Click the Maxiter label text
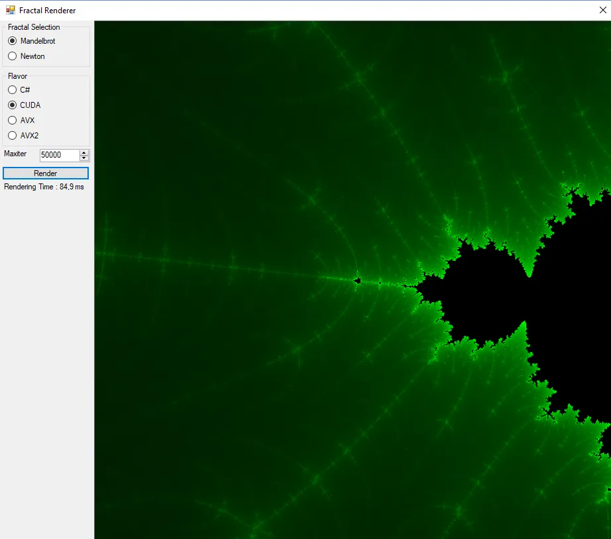Image resolution: width=611 pixels, height=539 pixels. click(15, 154)
